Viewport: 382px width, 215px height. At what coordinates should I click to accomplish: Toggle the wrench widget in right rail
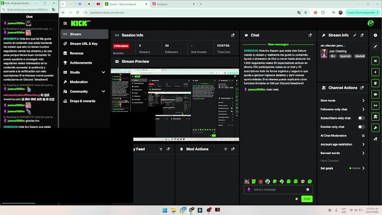point(375,128)
